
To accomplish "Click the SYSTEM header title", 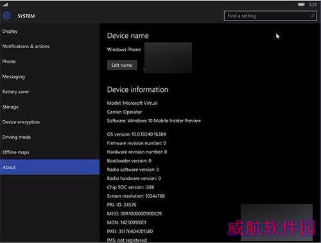I will (x=26, y=16).
